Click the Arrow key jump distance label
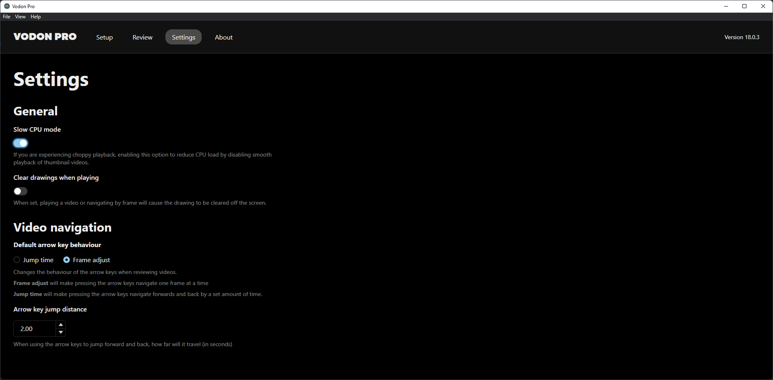Screen dimensions: 773x380 point(50,309)
